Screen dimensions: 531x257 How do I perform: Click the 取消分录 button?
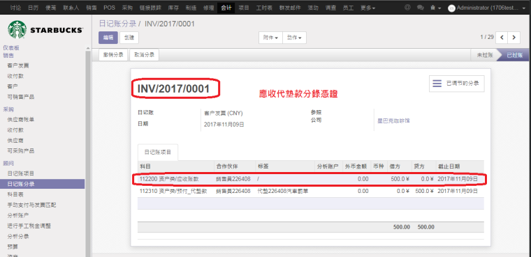pos(144,55)
